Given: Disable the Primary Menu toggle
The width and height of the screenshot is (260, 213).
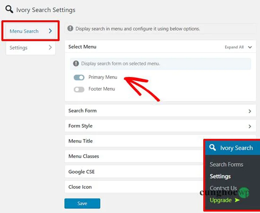Looking at the screenshot, I should (79, 77).
